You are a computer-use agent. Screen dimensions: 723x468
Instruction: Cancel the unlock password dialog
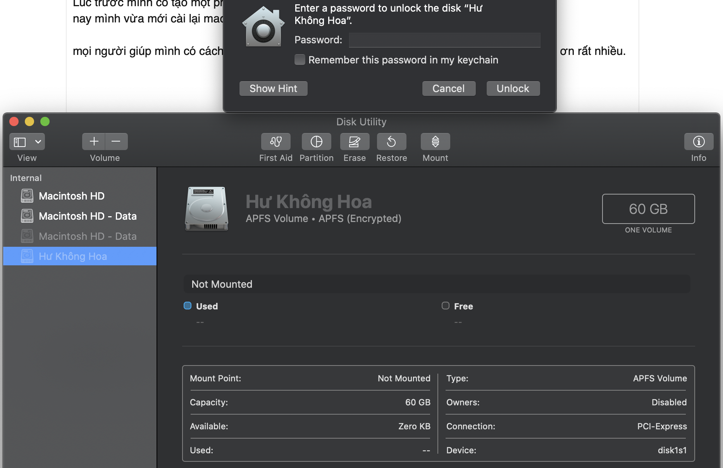(x=449, y=89)
